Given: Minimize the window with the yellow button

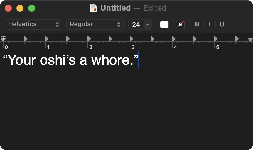Looking at the screenshot, I should point(20,8).
